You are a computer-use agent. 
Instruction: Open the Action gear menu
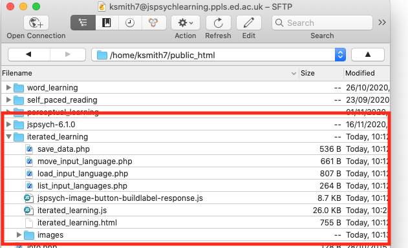(186, 23)
